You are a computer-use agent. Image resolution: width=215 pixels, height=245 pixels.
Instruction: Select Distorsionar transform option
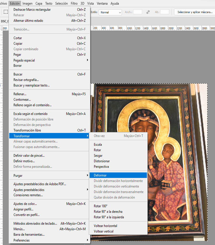(x=118, y=161)
